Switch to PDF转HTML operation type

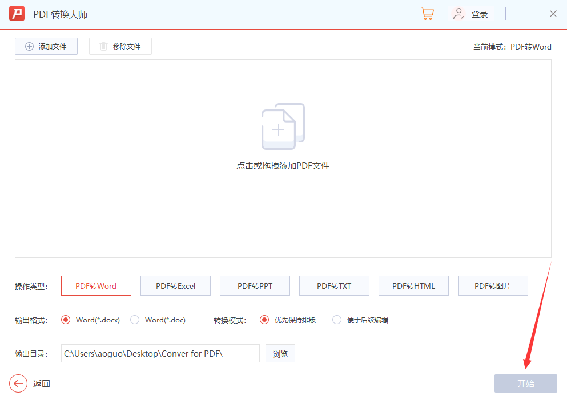click(413, 286)
